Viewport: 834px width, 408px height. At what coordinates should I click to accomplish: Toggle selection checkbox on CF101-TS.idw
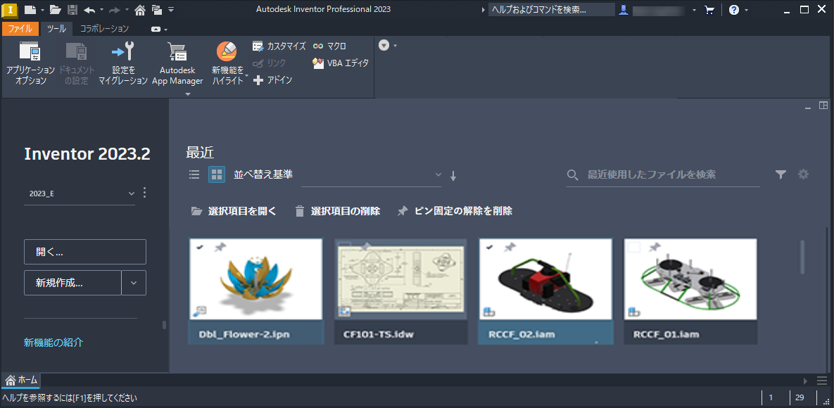tap(345, 248)
